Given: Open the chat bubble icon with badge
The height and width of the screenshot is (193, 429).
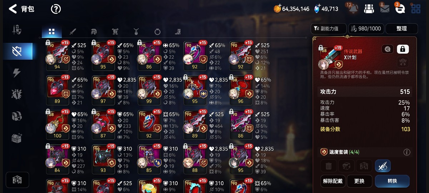Looking at the screenshot, I should 400,9.
